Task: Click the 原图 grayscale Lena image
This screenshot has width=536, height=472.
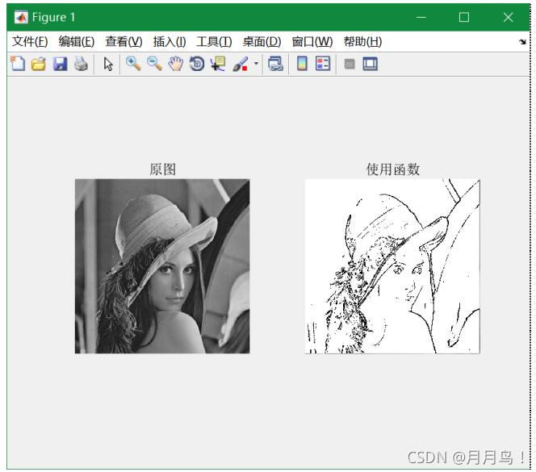Action: pos(162,266)
